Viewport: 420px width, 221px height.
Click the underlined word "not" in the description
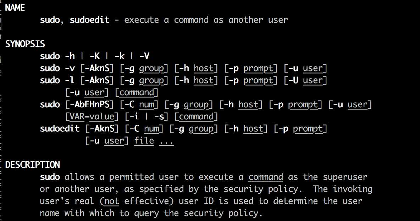[111, 201]
